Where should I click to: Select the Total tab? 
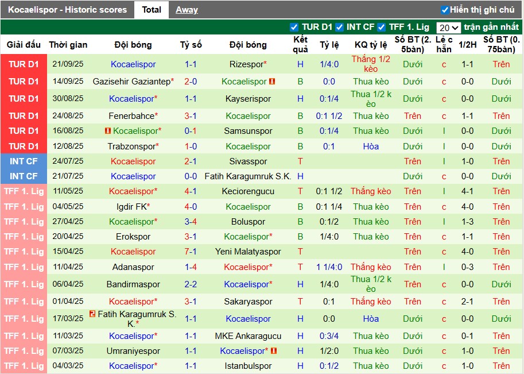tap(152, 10)
